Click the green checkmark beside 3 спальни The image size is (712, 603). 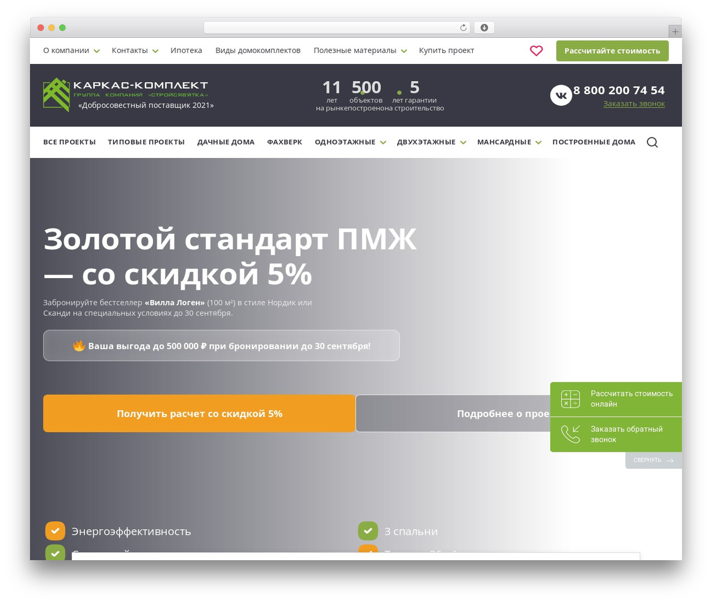pyautogui.click(x=368, y=531)
